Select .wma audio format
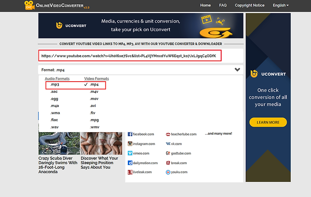 tap(55, 113)
